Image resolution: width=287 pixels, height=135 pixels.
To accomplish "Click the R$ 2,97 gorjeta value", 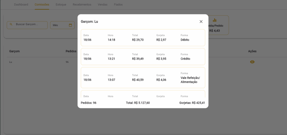I will point(161,40).
